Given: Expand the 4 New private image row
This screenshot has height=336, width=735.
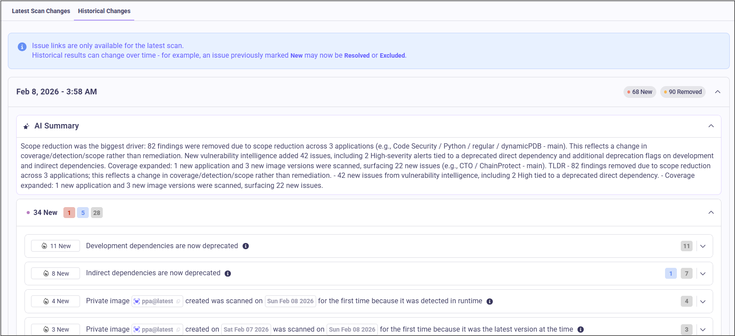Looking at the screenshot, I should (x=703, y=301).
